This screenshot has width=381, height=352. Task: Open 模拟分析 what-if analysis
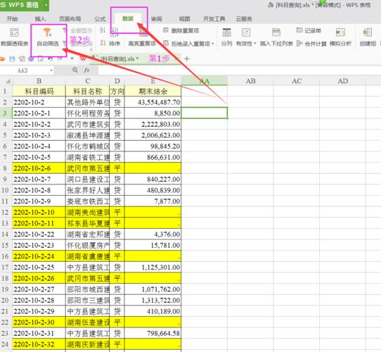340,37
